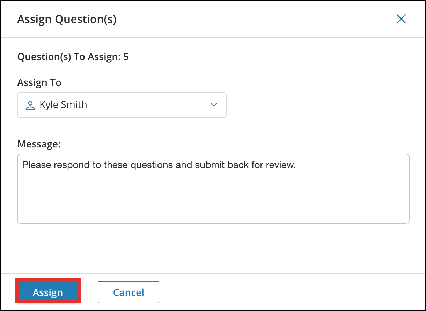Screen dimensions: 426x311
Task: Click the person icon beside Kyle Smith
Action: (30, 105)
